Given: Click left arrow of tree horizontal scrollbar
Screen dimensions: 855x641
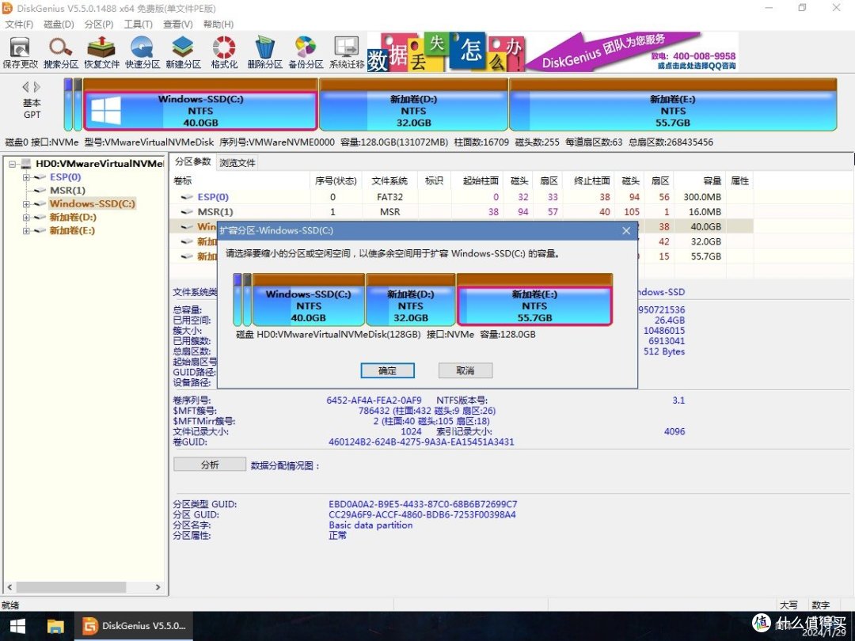Looking at the screenshot, I should coord(9,587).
